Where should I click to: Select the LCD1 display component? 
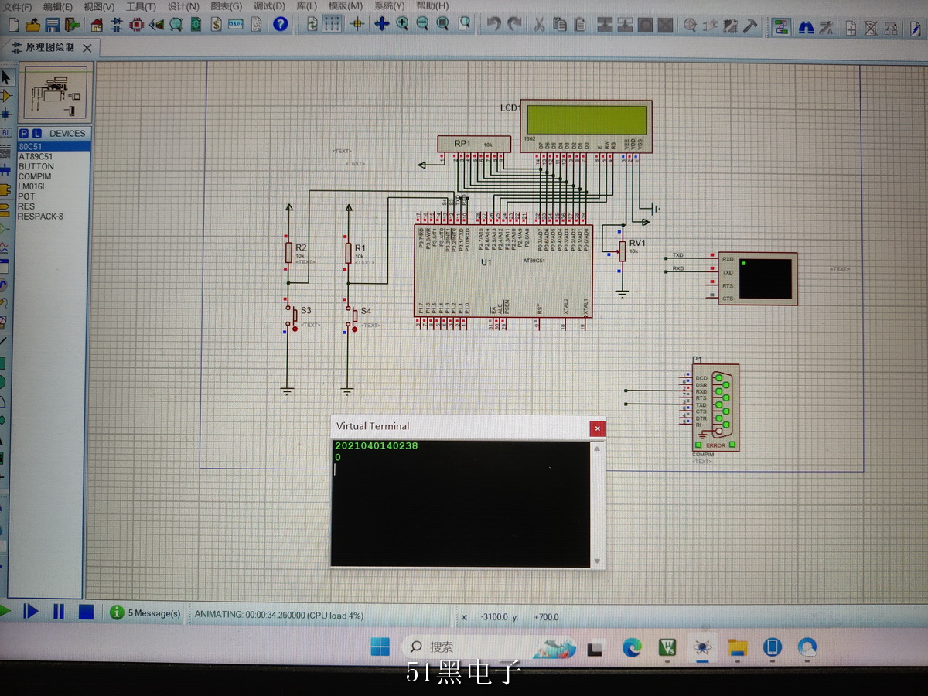(585, 125)
